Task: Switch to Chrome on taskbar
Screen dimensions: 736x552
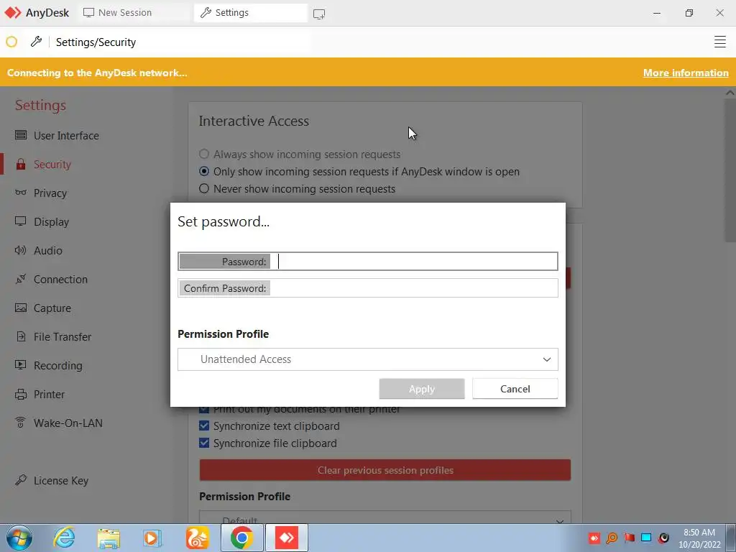Action: point(241,538)
